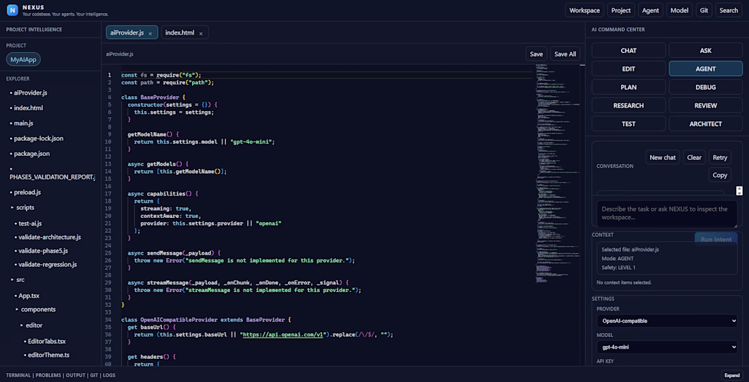Retry the last conversation request
The height and width of the screenshot is (382, 749).
720,157
